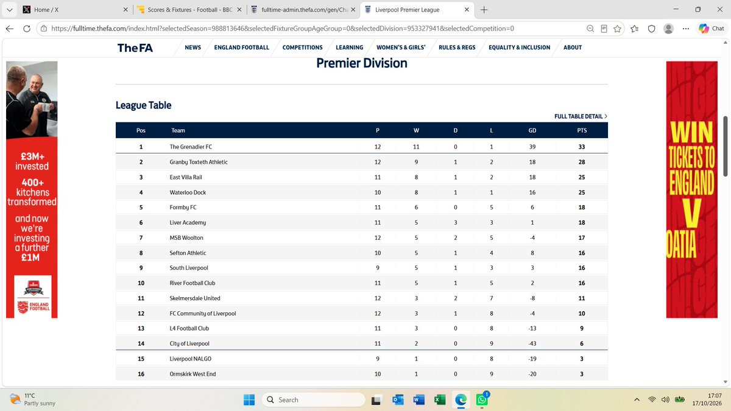Open the immersive reader icon in address bar

coord(604,29)
